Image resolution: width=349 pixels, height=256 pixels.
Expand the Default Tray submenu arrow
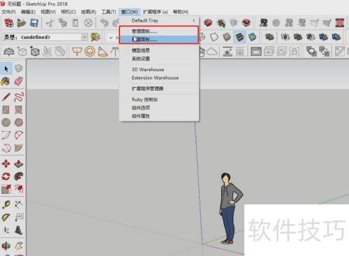tap(194, 20)
